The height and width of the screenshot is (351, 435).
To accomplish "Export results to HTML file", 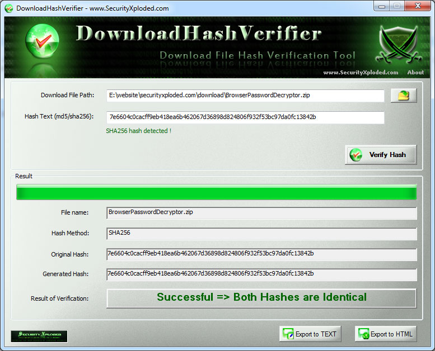I will click(386, 334).
